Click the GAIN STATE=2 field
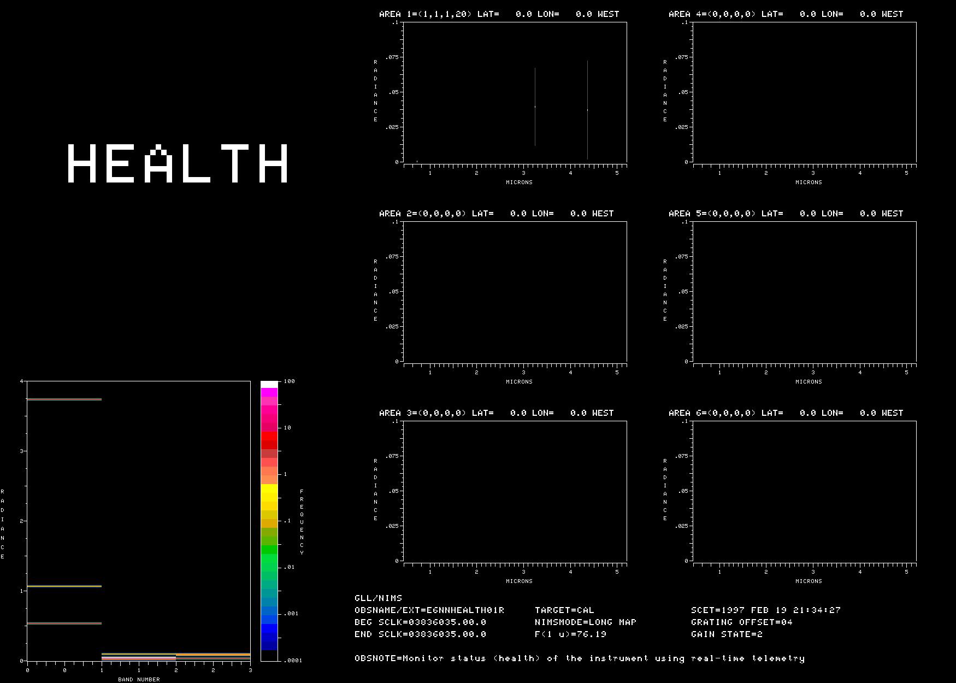This screenshot has width=956, height=683. (727, 634)
